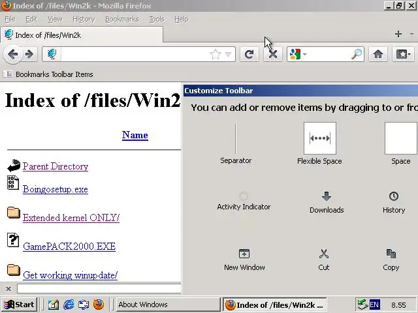This screenshot has height=313, width=418.
Task: Switch to About Windows taskbar button
Action: (x=168, y=305)
